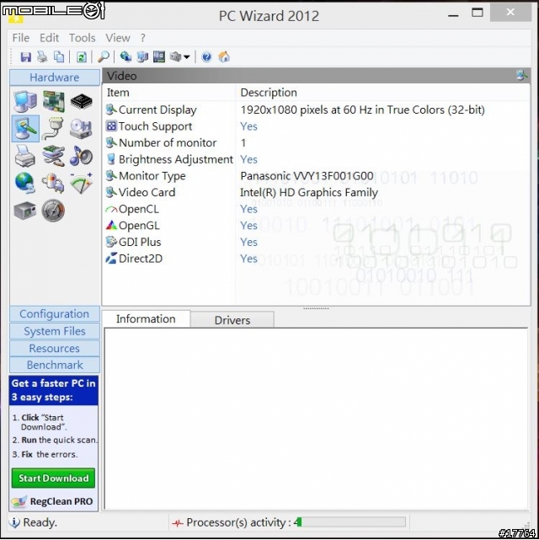Click inside the empty Information pane

click(316, 419)
